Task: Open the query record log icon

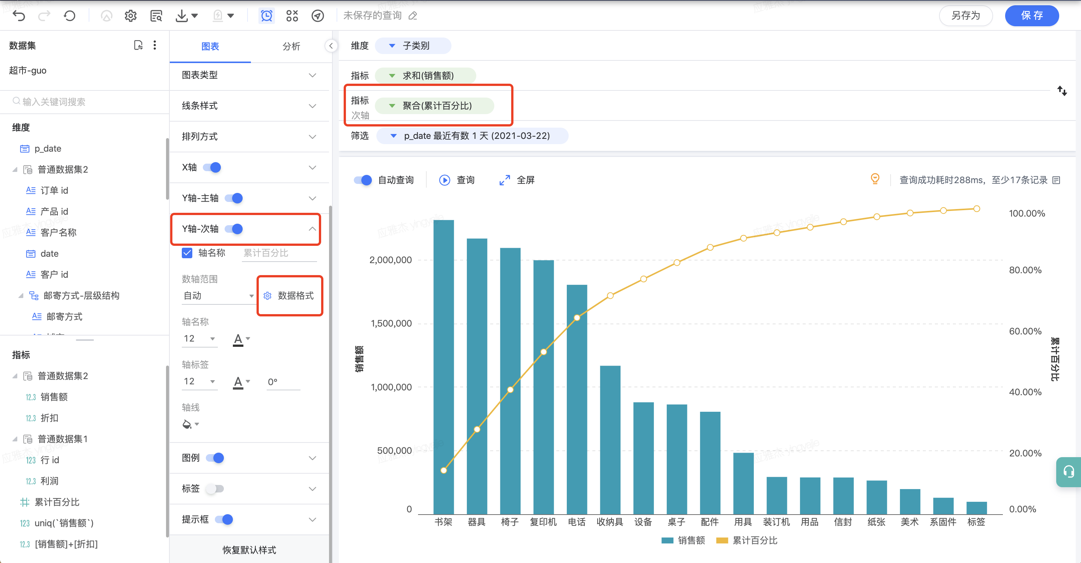Action: pyautogui.click(x=1057, y=180)
